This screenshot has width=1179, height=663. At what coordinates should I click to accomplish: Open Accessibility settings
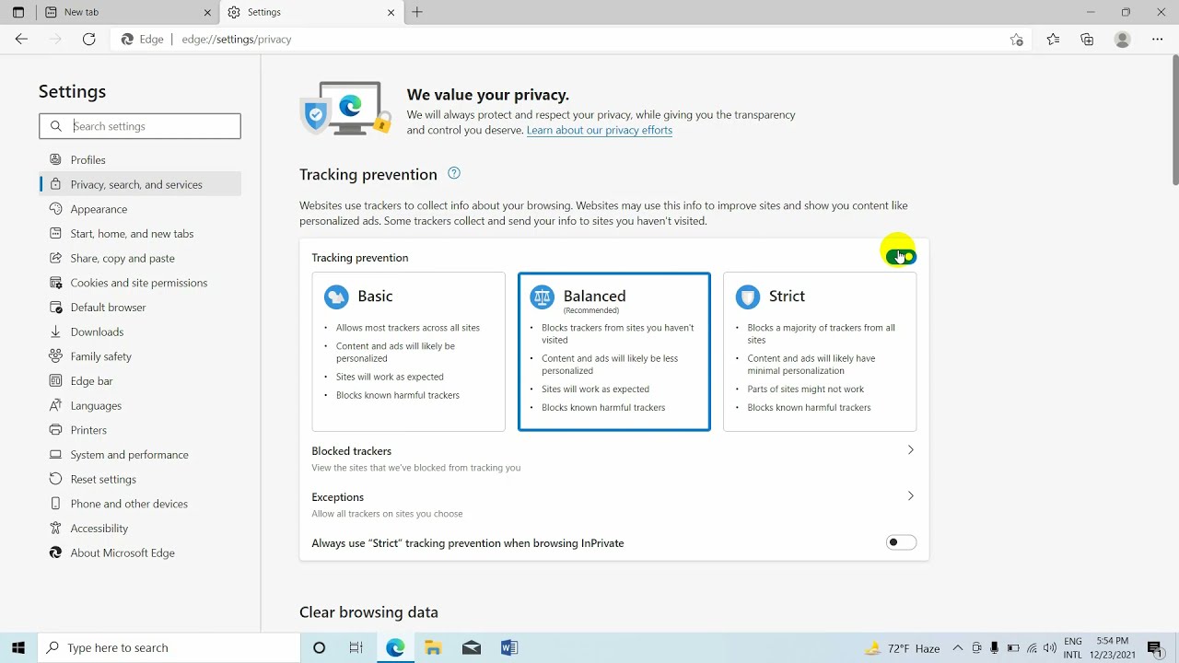pos(140,529)
